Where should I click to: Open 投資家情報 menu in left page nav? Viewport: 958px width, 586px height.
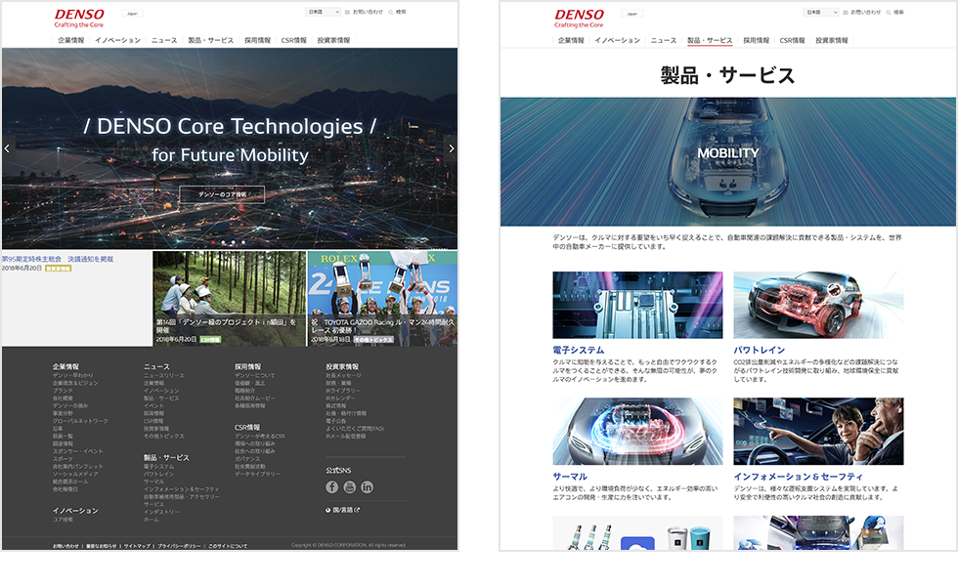pyautogui.click(x=333, y=40)
